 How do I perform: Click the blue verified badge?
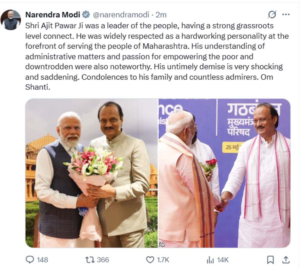click(86, 15)
